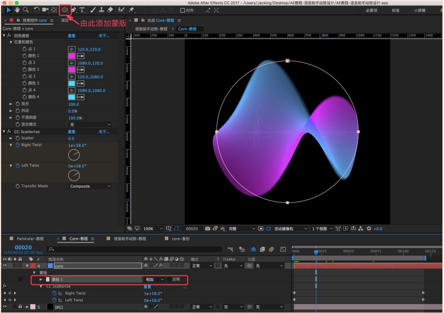Toggle the CC Scatterize fx effect switch
The width and height of the screenshot is (444, 313).
[x=9, y=132]
